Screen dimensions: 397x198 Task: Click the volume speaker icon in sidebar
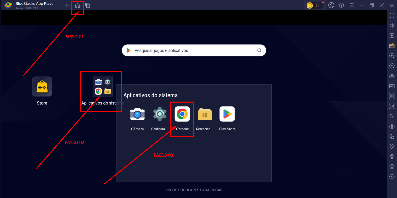[392, 25]
